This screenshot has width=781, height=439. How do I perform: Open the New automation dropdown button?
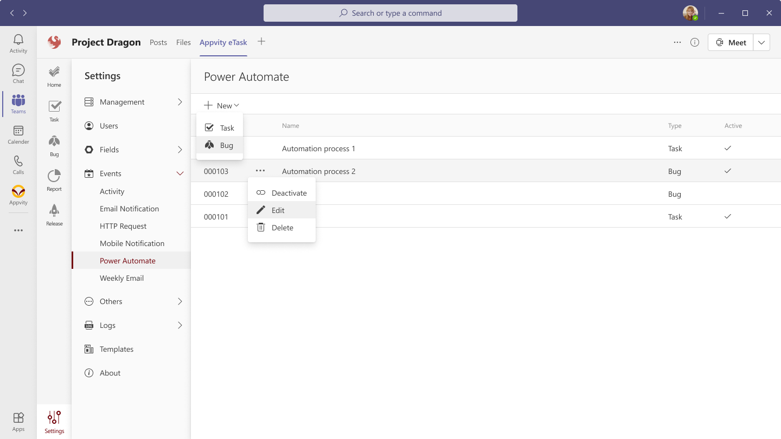(222, 106)
